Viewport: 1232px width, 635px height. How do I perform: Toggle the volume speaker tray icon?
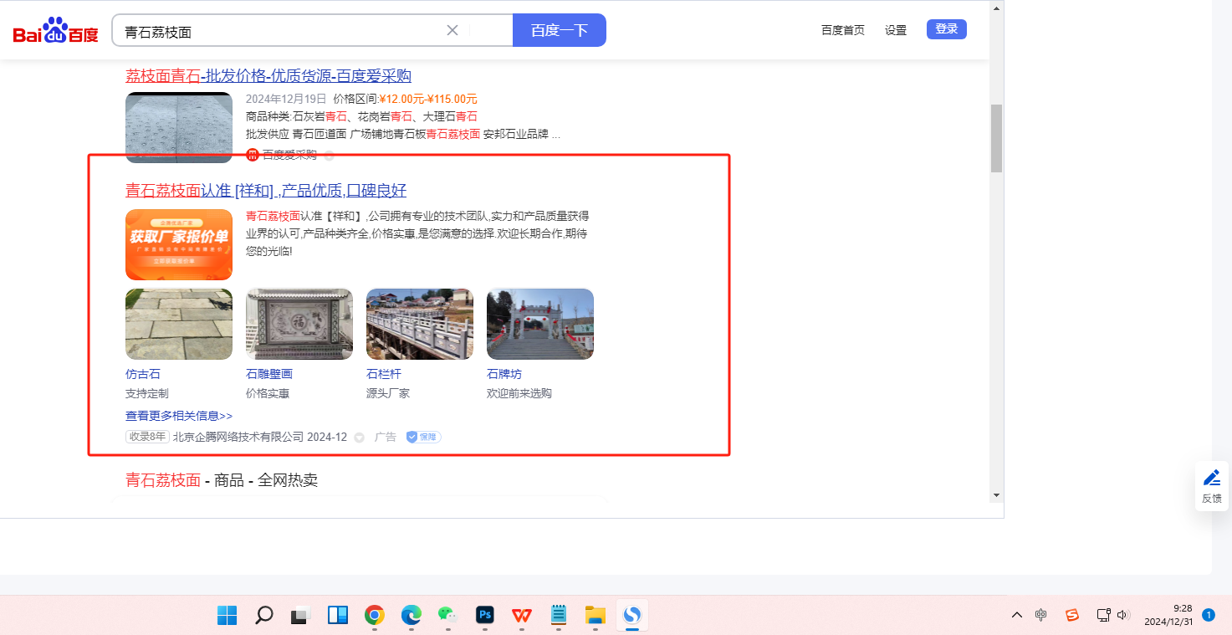pyautogui.click(x=1123, y=615)
